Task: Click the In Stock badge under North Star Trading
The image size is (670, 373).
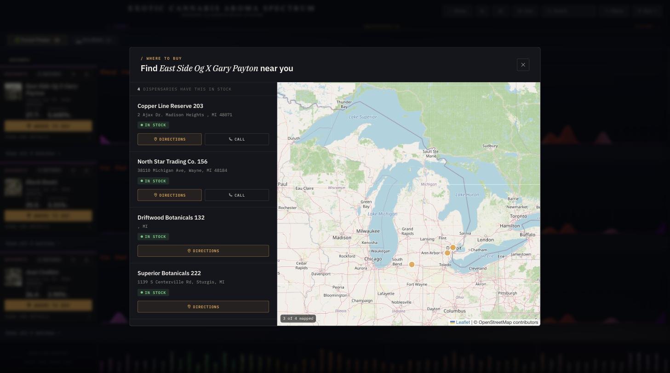Action: pyautogui.click(x=153, y=181)
